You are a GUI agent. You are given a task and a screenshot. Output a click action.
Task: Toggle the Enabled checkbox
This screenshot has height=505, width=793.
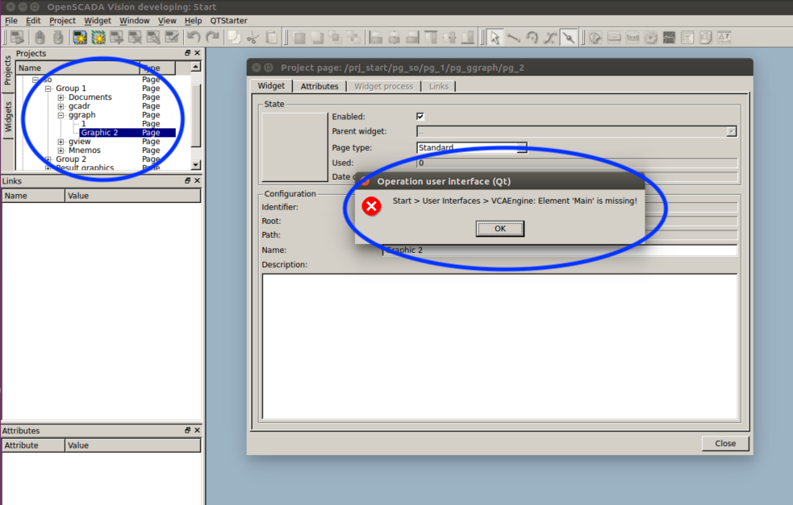click(419, 117)
